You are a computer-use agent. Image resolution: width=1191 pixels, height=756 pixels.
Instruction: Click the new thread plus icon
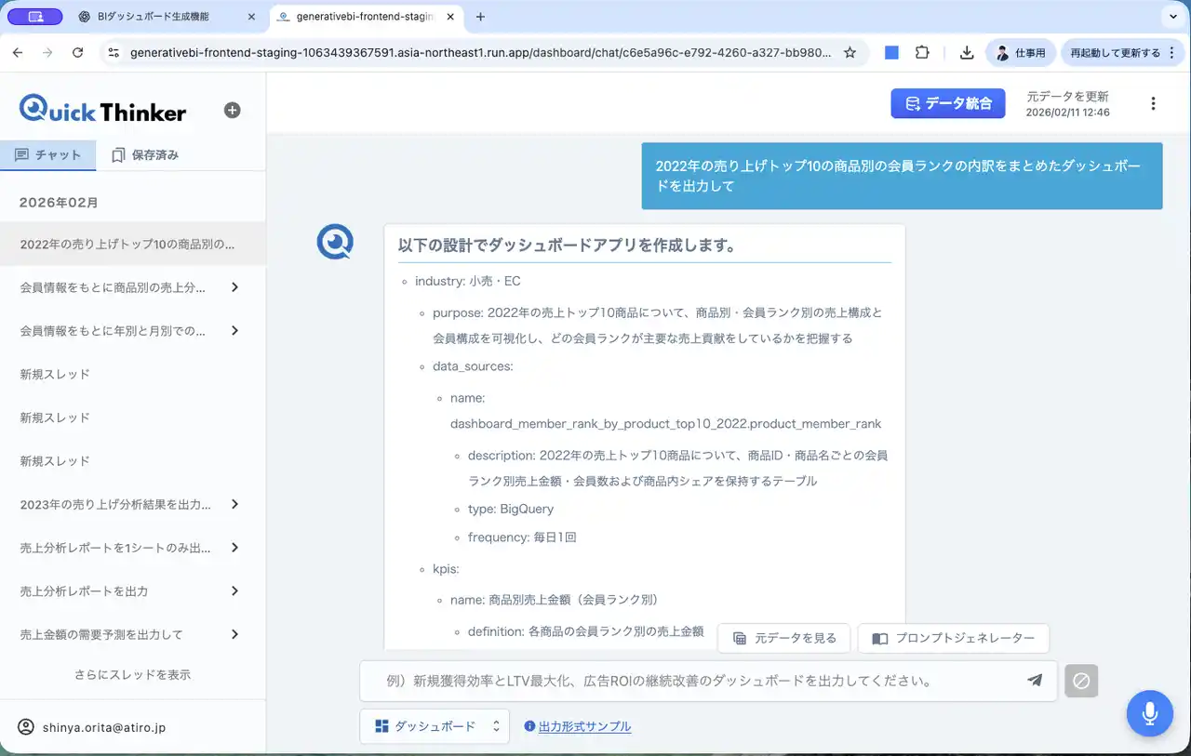coord(233,111)
